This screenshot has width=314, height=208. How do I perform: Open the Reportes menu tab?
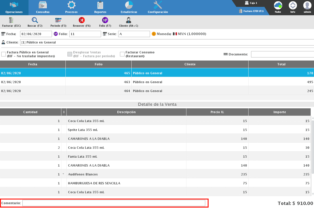pyautogui.click(x=100, y=8)
